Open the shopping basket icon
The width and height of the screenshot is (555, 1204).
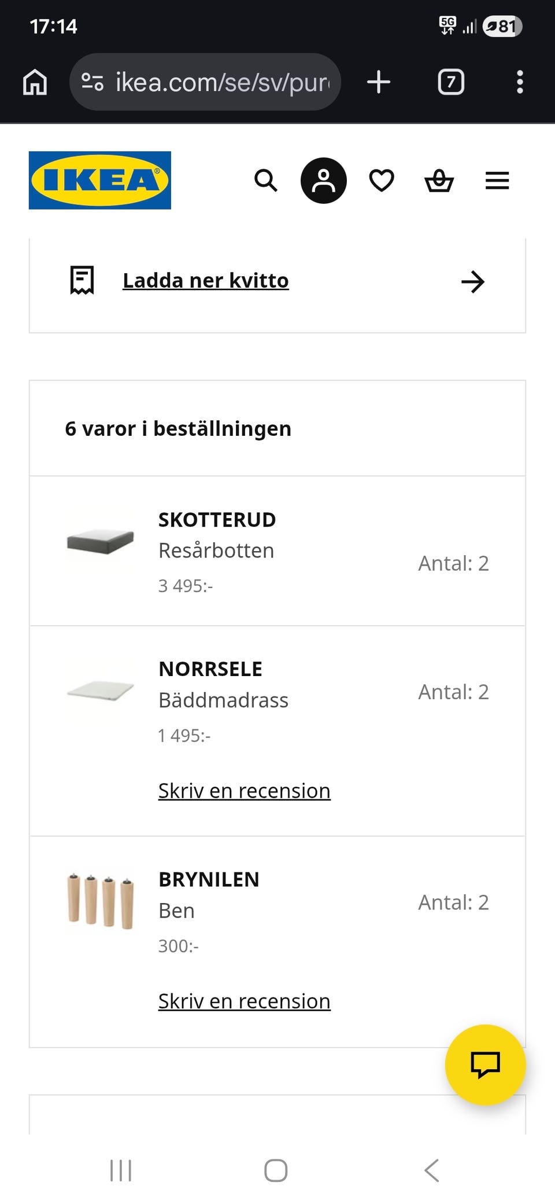439,181
